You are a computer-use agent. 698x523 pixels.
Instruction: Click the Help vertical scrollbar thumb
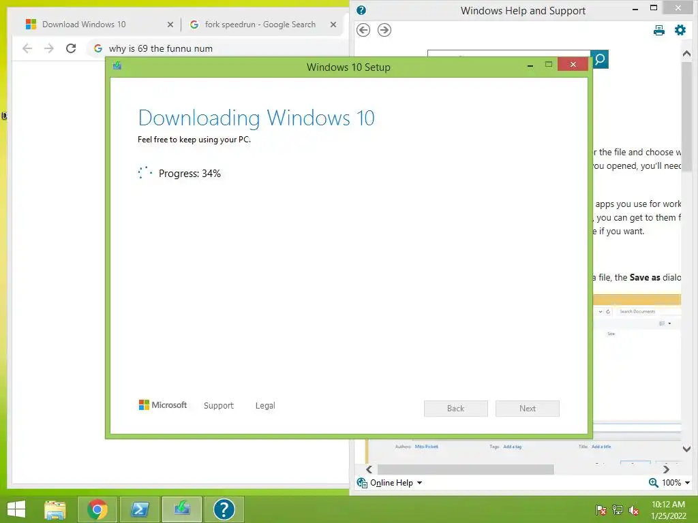[x=686, y=116]
